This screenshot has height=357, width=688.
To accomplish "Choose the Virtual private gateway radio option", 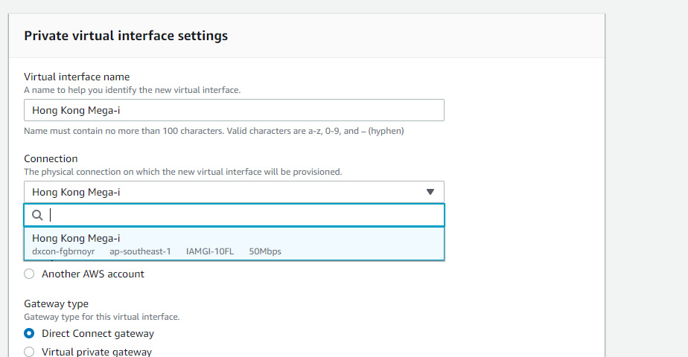I will [29, 352].
